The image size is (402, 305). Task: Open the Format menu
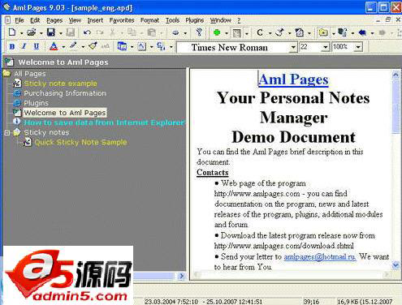pyautogui.click(x=149, y=20)
